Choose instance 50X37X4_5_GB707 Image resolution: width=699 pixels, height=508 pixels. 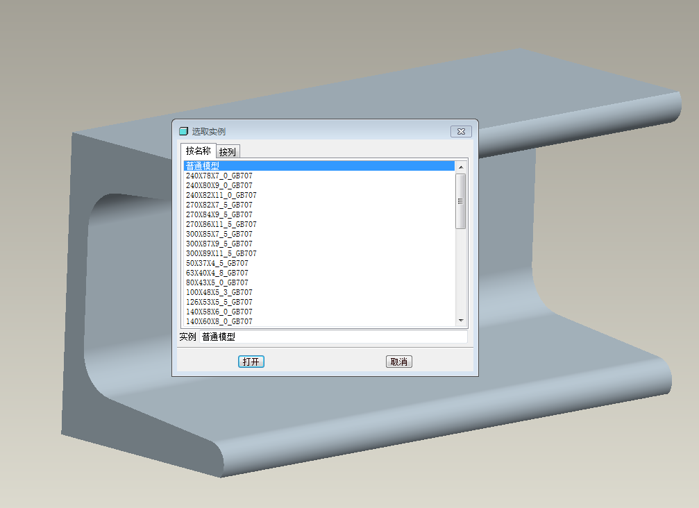(217, 263)
